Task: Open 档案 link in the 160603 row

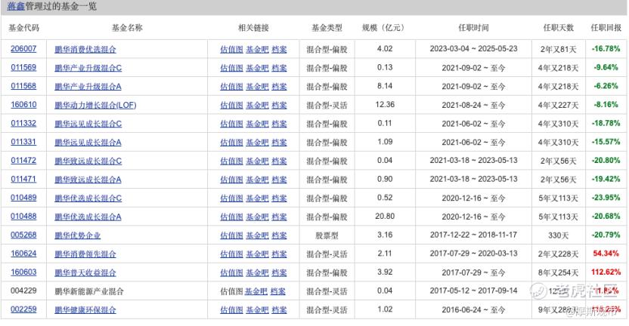Action: tap(279, 272)
